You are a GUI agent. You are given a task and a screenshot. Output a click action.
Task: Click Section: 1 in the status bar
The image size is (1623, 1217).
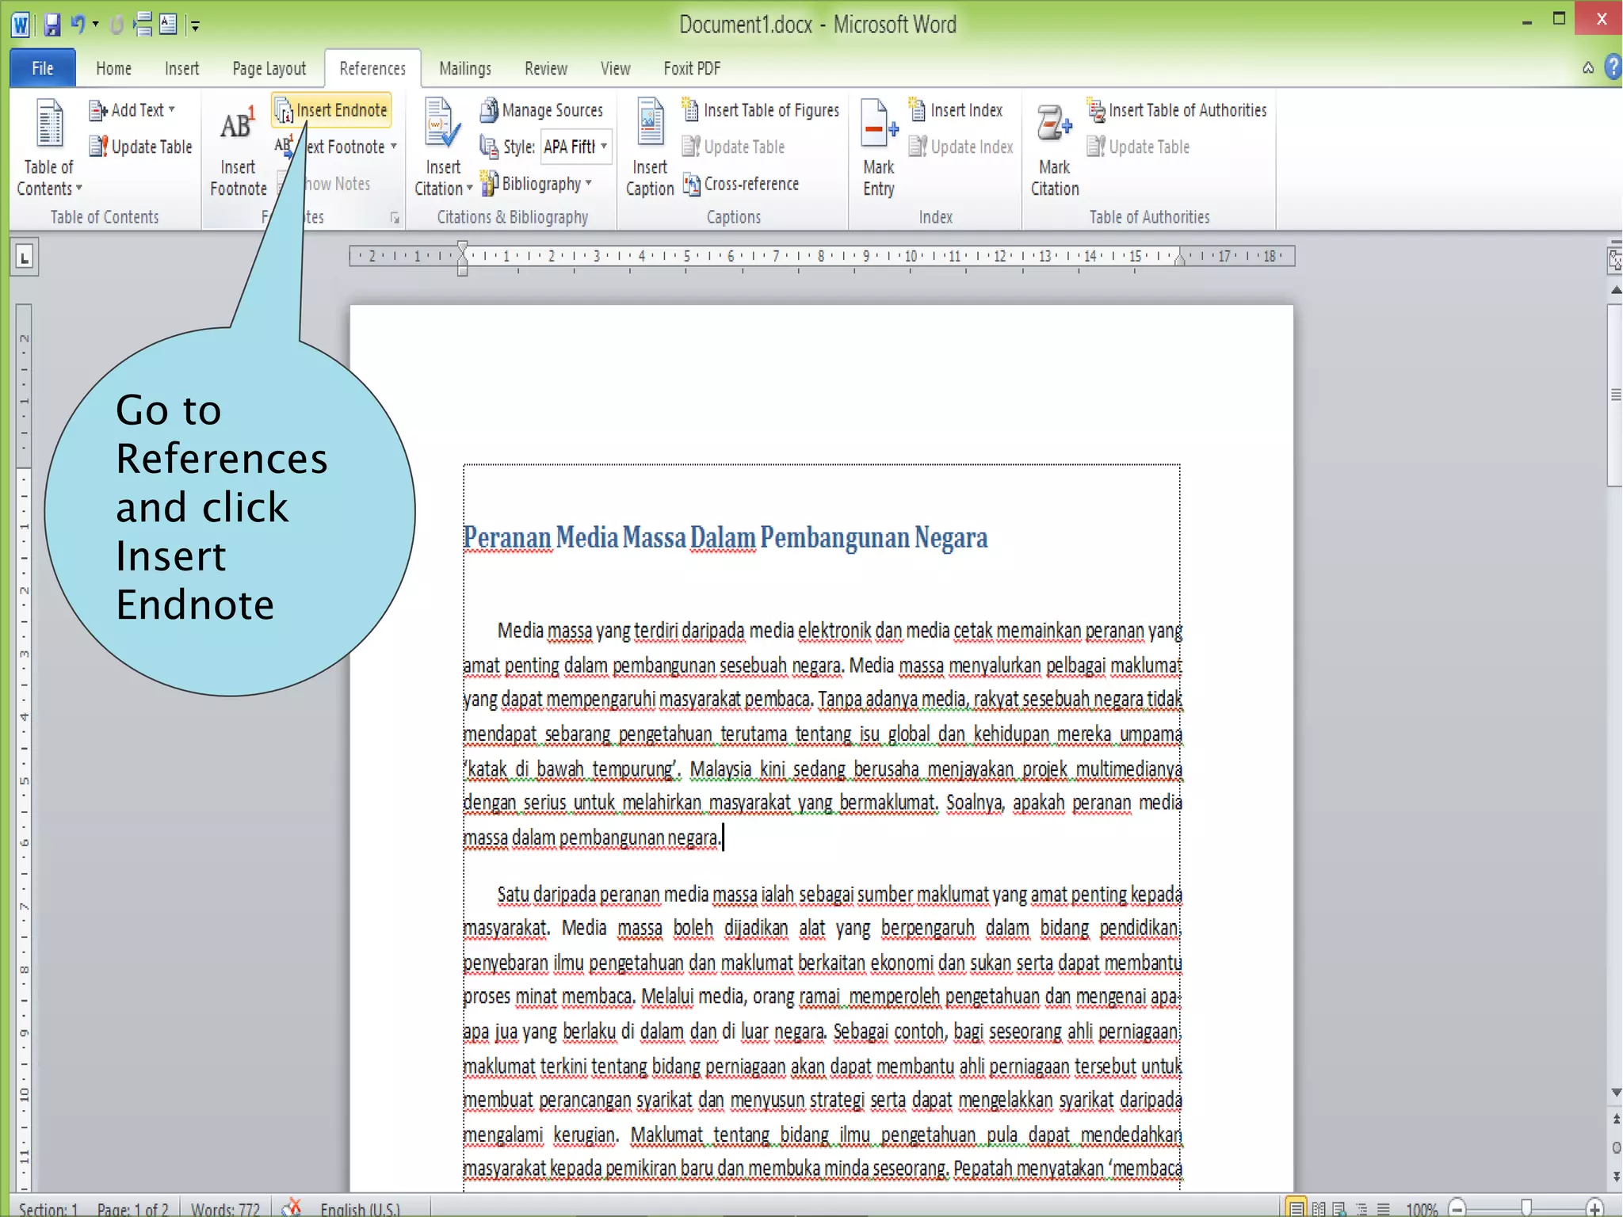tap(48, 1208)
